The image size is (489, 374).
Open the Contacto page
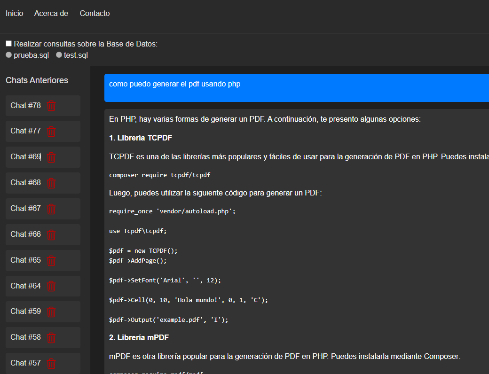pyautogui.click(x=95, y=14)
